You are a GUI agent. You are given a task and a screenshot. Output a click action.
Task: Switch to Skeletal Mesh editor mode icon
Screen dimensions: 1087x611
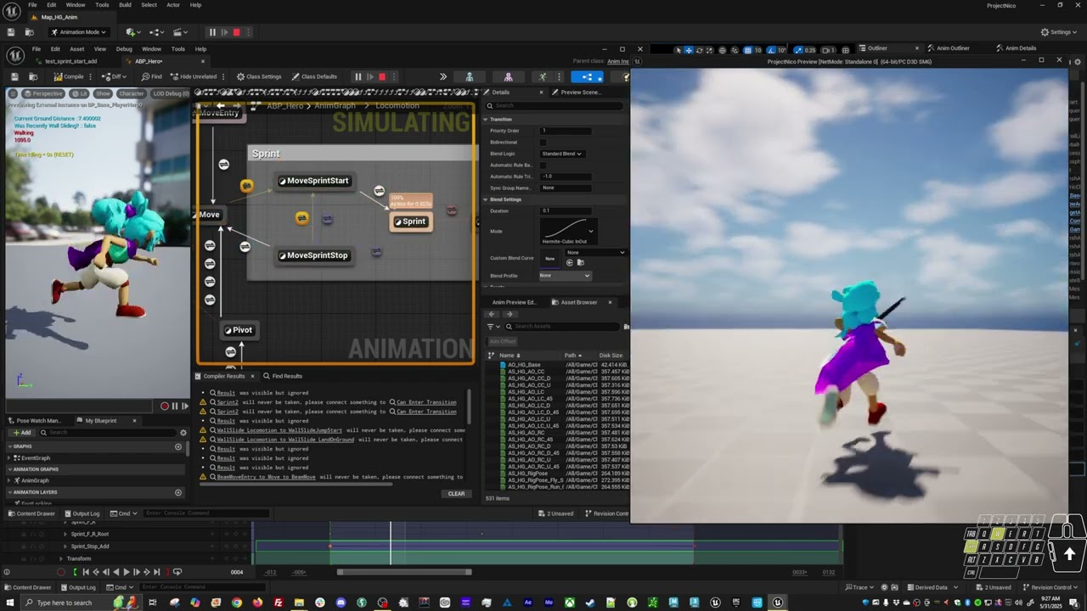point(509,76)
